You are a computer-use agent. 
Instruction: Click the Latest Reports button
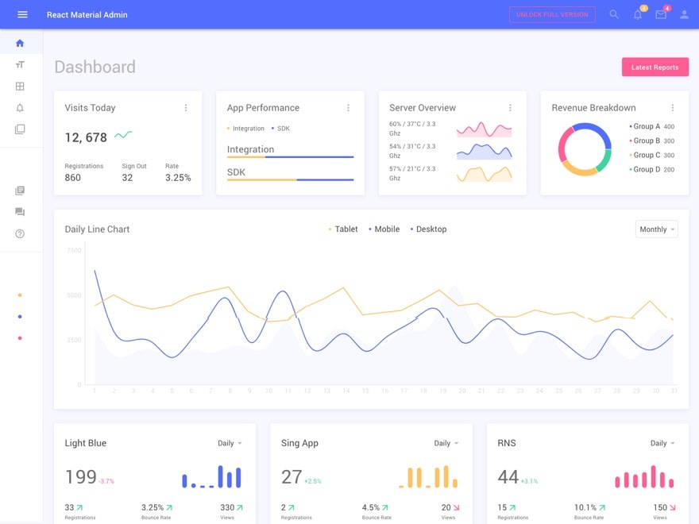point(655,67)
